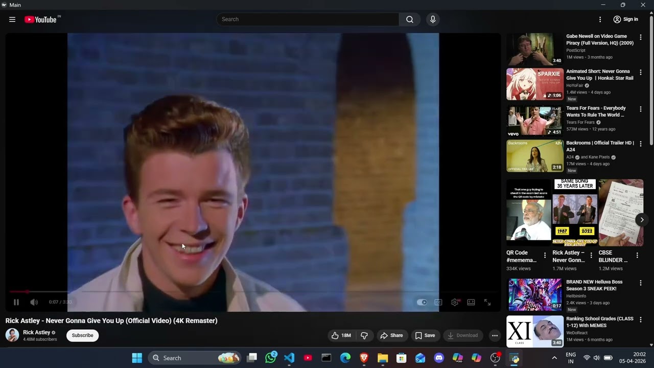Seek using the video progress bar
Screen dimensions: 654x368
pos(253,292)
